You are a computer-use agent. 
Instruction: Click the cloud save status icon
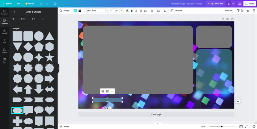[55, 4]
